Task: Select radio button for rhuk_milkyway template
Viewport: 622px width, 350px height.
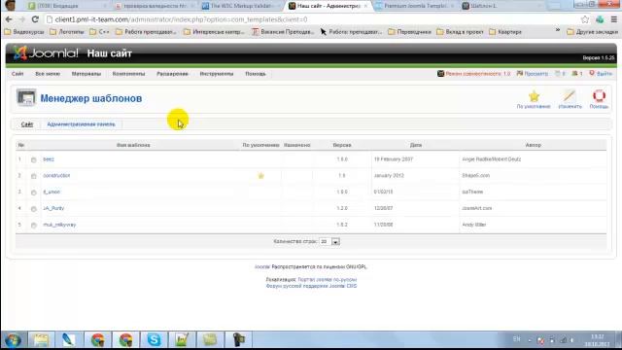Action: pyautogui.click(x=34, y=225)
